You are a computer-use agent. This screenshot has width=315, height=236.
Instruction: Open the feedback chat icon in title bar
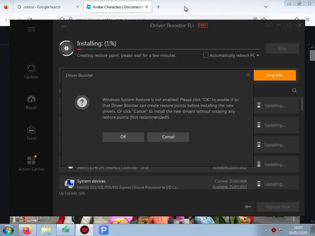point(268,25)
